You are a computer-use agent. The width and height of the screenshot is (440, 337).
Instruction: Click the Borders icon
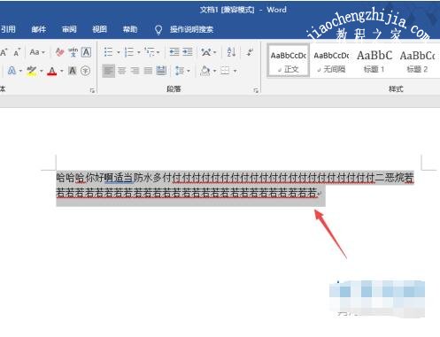[x=225, y=71]
